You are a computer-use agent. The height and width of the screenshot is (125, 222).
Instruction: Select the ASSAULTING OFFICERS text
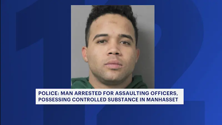146,93
